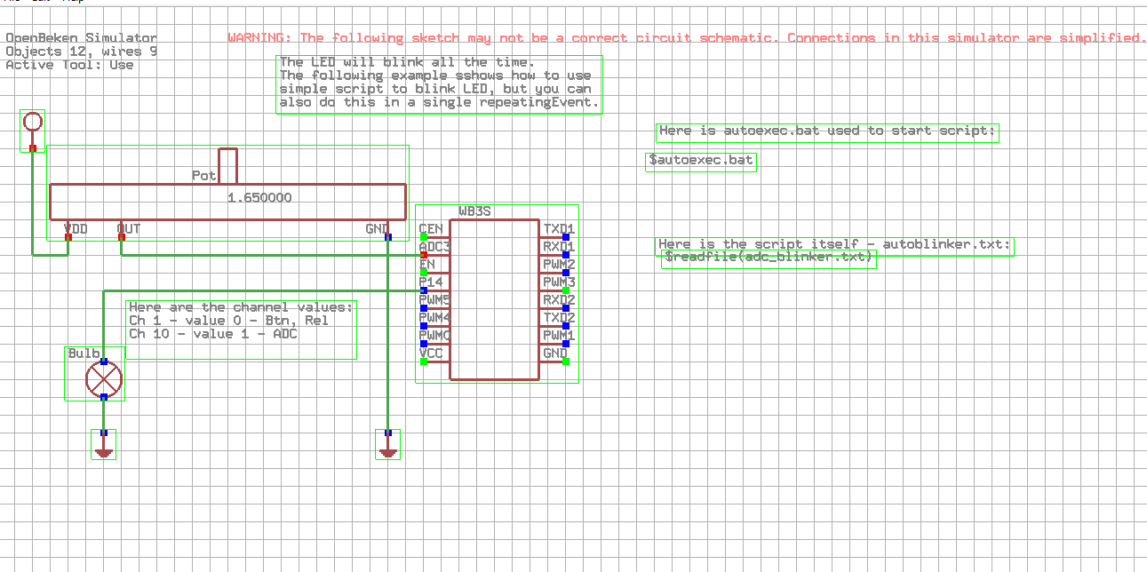
Task: Select the WB3S chip body
Action: tap(495, 299)
